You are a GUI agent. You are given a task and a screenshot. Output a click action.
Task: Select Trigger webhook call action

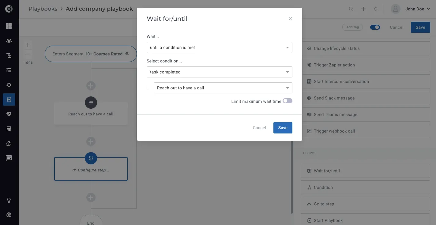[365, 131]
